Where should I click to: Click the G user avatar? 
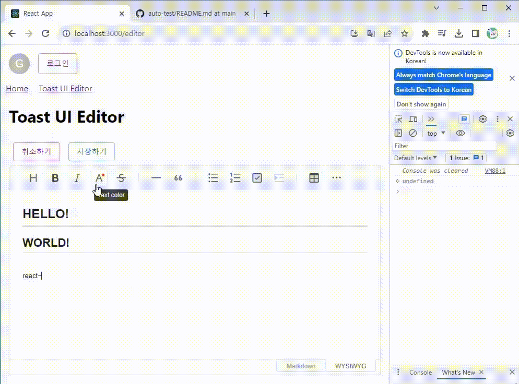click(x=19, y=64)
